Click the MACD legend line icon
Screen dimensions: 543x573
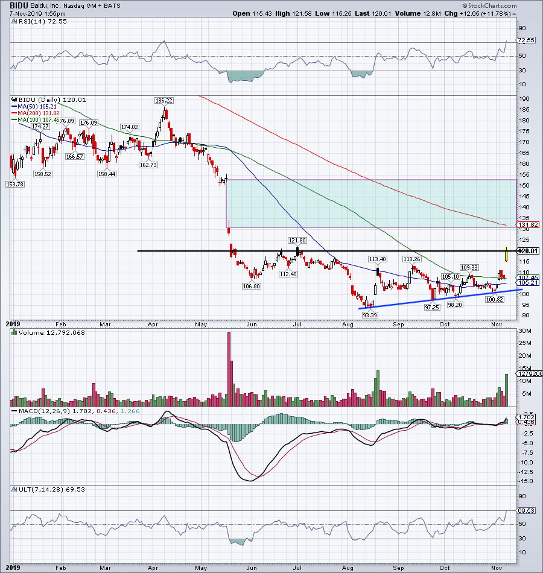click(14, 411)
